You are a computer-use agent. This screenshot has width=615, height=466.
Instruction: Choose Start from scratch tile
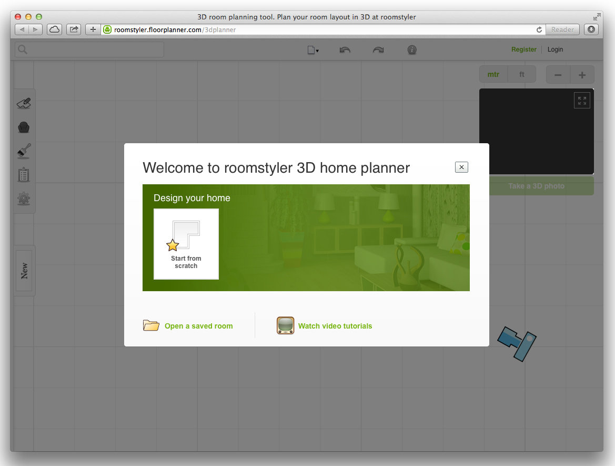coord(186,244)
